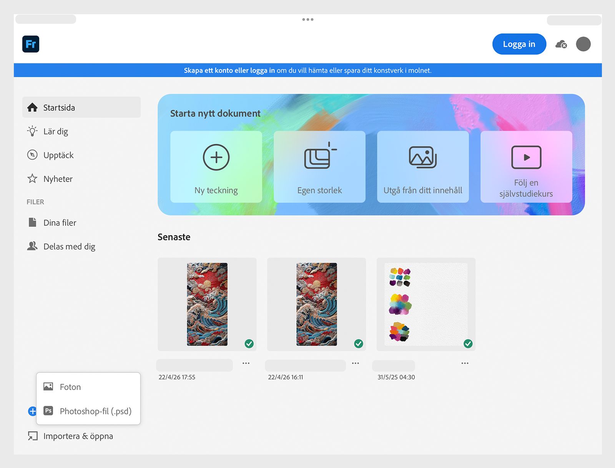Open more options for 16:11 document
Viewport: 615px width, 468px height.
point(356,363)
